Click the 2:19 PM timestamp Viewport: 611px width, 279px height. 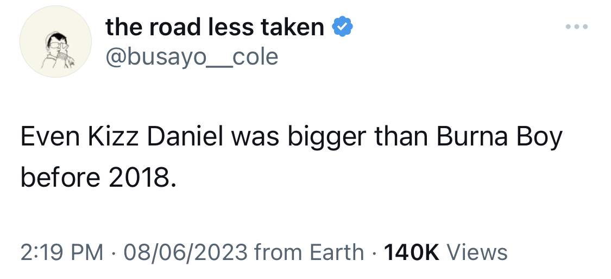(x=62, y=252)
